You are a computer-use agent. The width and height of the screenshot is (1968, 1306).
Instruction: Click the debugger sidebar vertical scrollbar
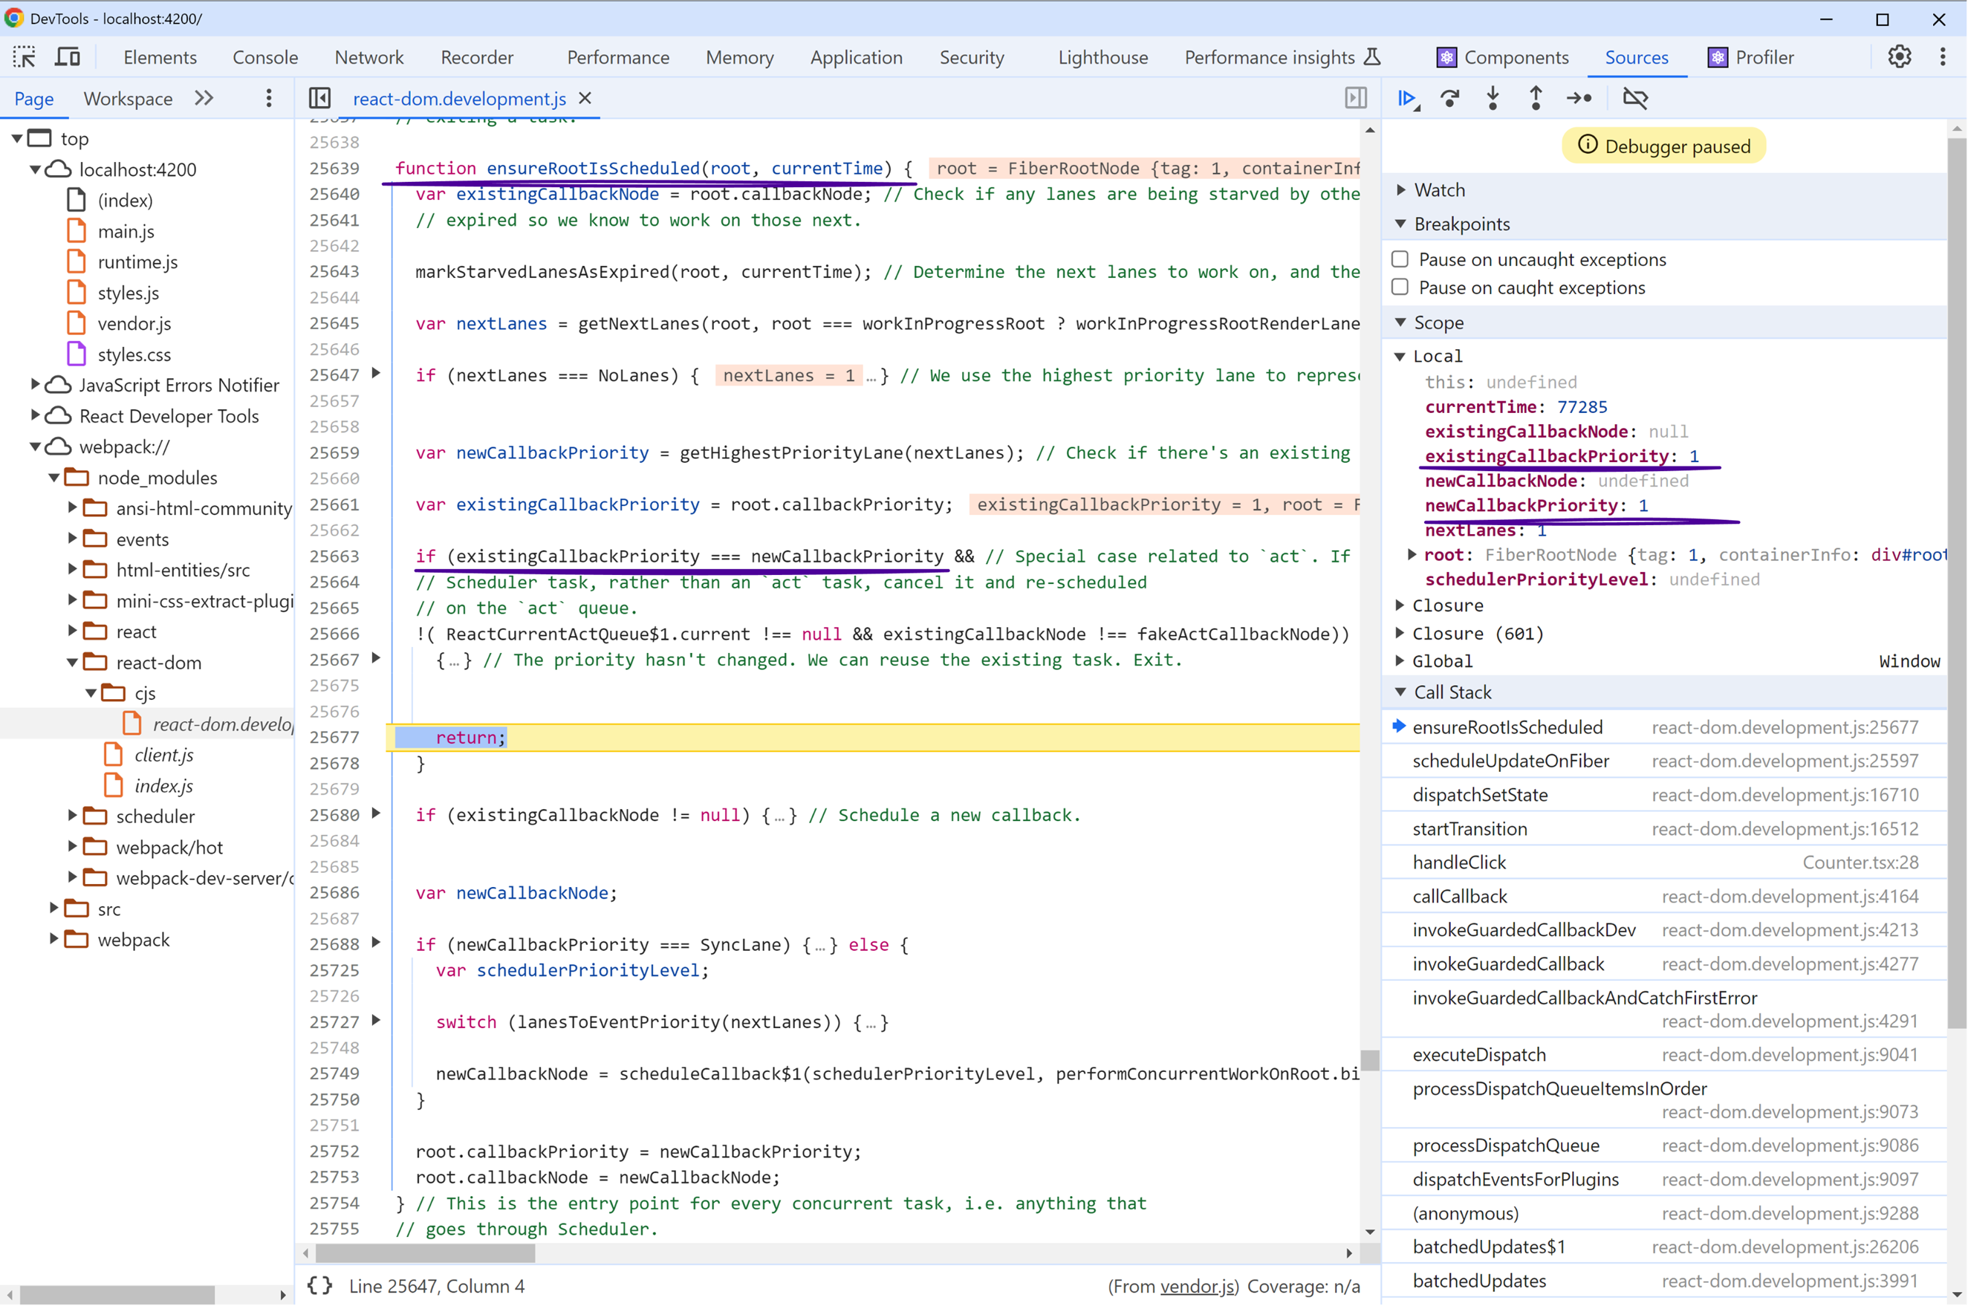(1956, 583)
